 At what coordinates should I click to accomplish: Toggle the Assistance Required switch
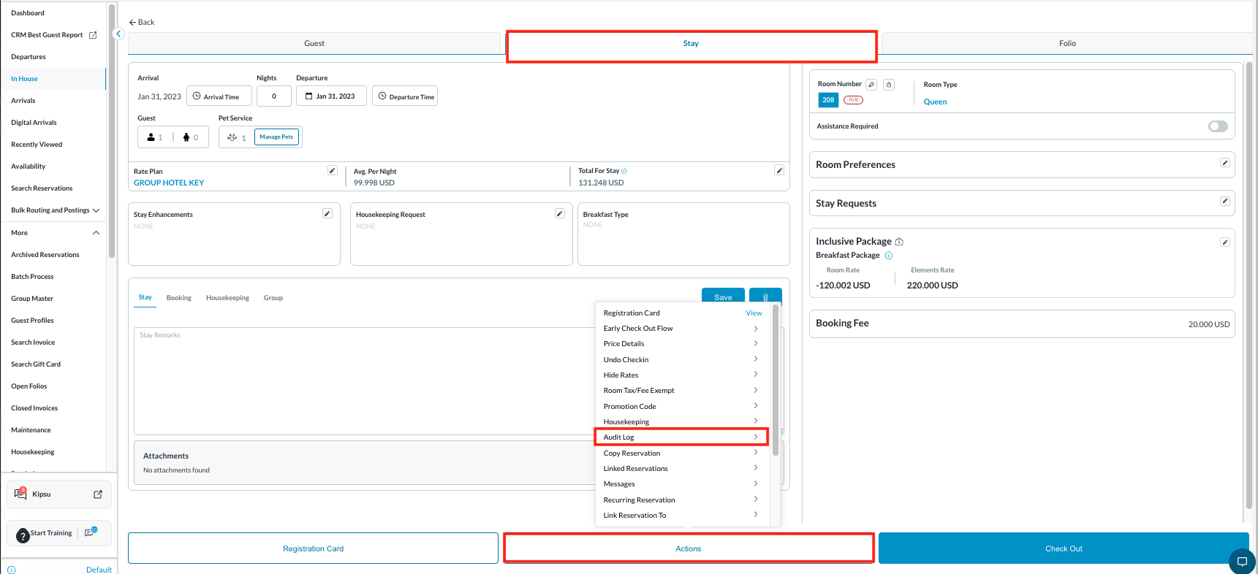[x=1218, y=126]
